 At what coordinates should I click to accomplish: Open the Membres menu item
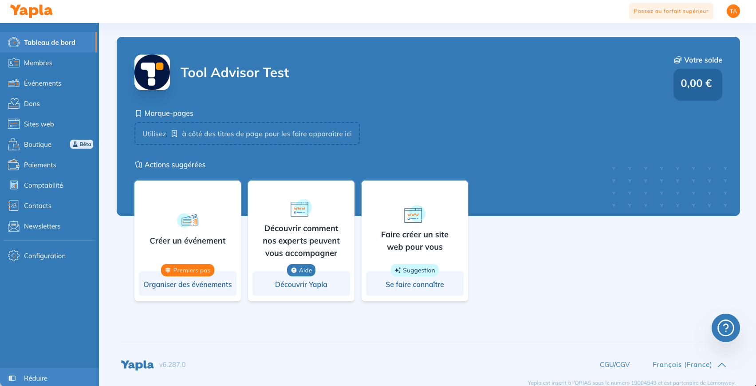click(x=48, y=63)
